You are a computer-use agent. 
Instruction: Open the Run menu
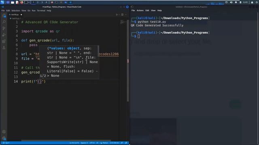34,10
